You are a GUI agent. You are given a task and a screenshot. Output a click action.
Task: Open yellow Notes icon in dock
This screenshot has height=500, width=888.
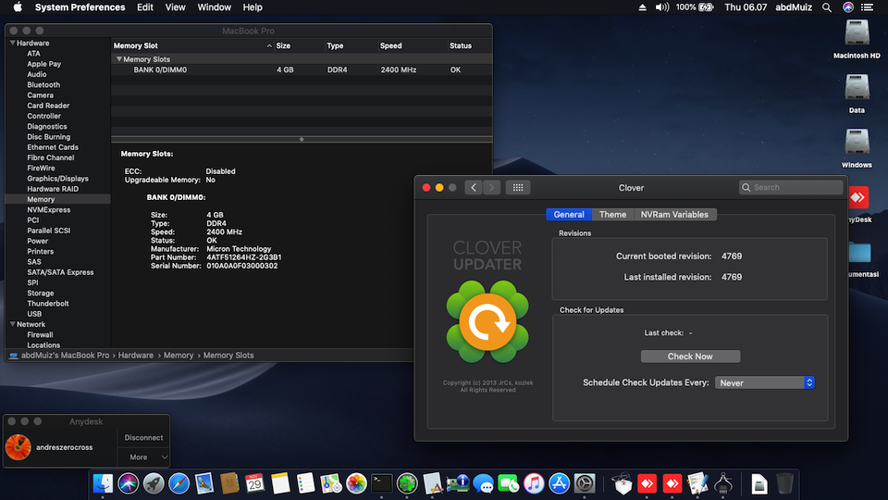[280, 483]
